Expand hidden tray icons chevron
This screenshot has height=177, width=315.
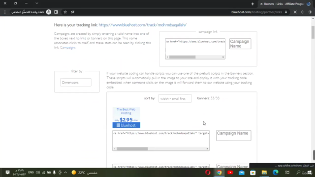[65, 173]
